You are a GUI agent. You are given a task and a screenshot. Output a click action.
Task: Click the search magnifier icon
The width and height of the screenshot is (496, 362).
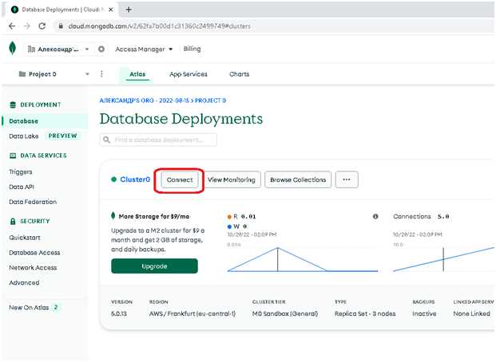pyautogui.click(x=106, y=140)
